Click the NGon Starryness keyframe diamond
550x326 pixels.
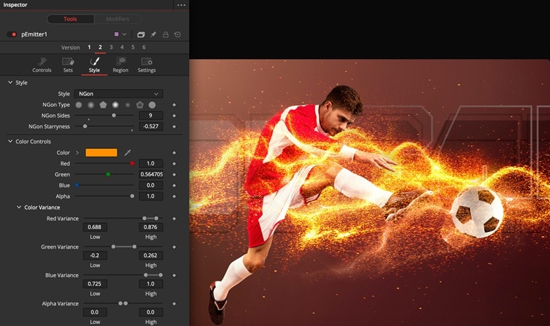pyautogui.click(x=174, y=126)
